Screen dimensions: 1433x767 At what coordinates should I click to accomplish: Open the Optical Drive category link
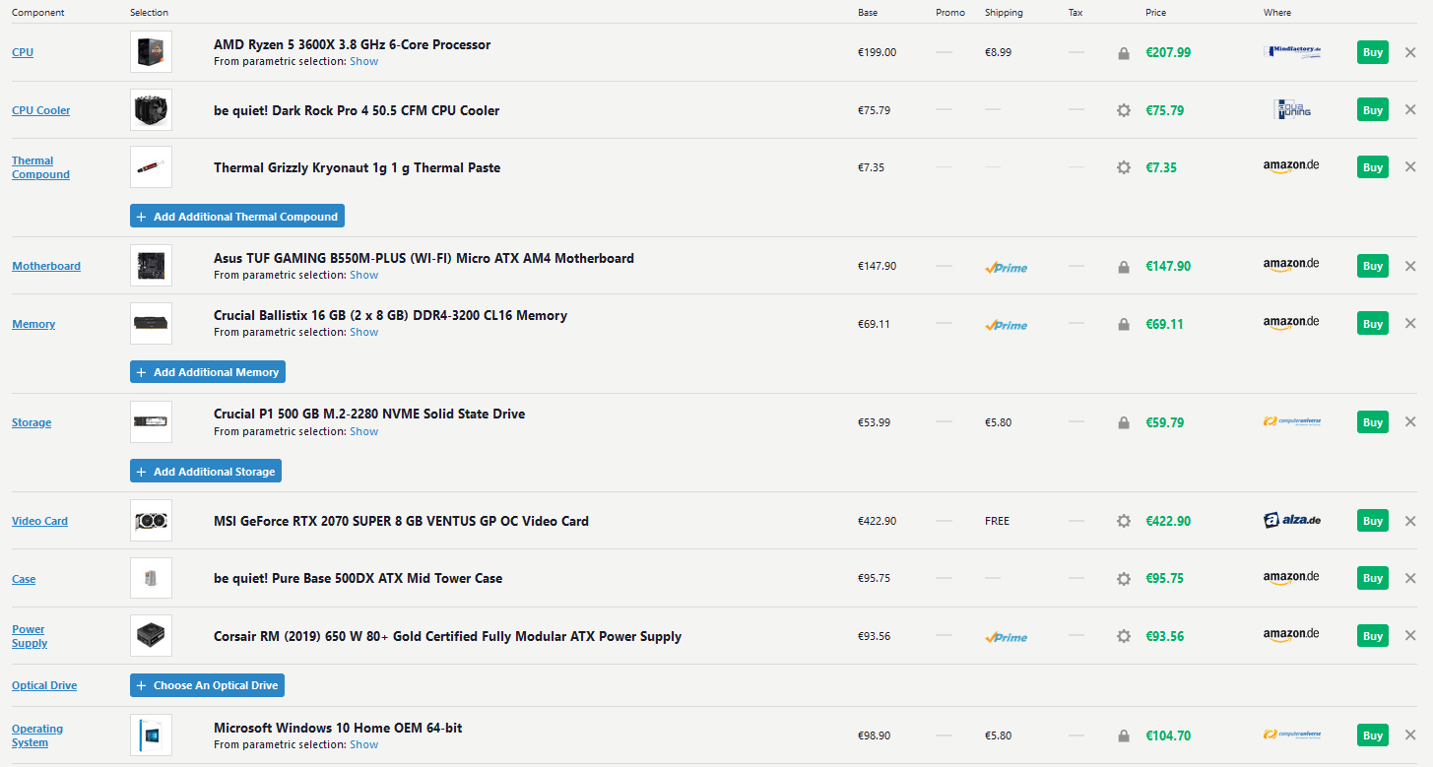[x=44, y=685]
